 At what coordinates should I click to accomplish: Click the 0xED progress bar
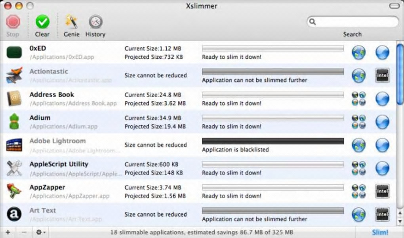point(273,48)
